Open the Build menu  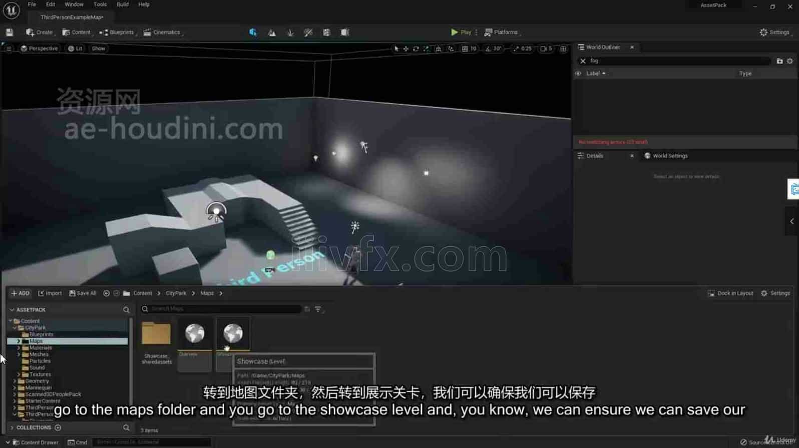pyautogui.click(x=123, y=5)
